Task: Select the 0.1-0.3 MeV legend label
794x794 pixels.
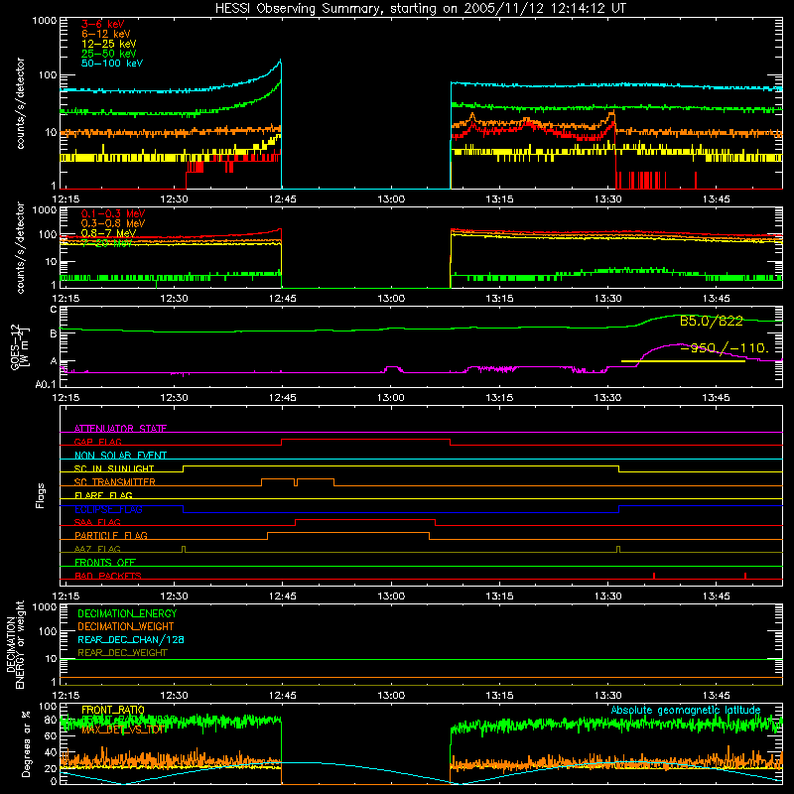Action: coord(113,213)
